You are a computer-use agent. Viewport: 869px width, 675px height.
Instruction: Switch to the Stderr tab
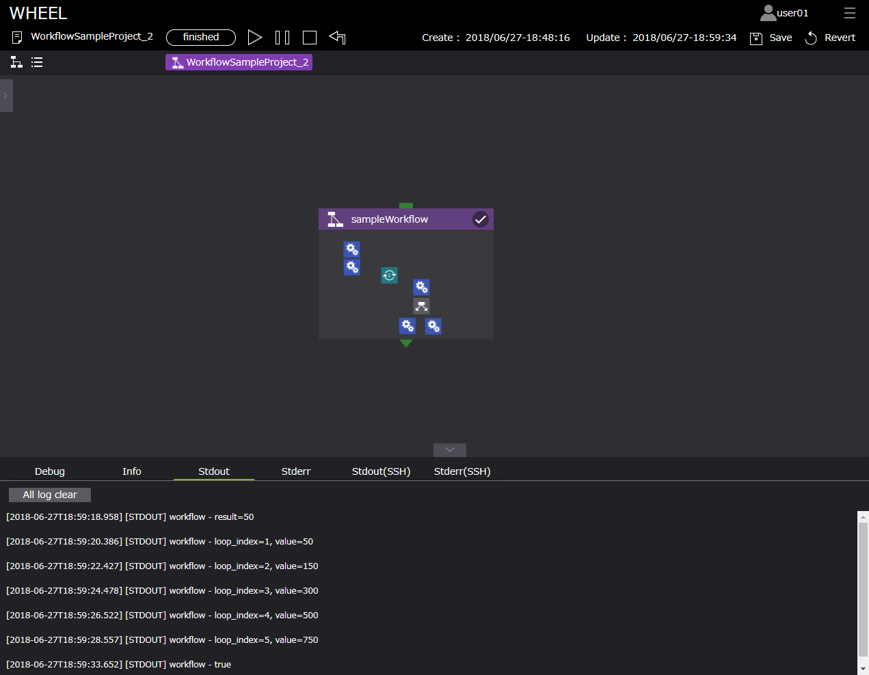[295, 471]
